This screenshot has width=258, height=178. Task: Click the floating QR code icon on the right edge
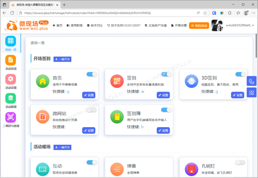[251, 92]
